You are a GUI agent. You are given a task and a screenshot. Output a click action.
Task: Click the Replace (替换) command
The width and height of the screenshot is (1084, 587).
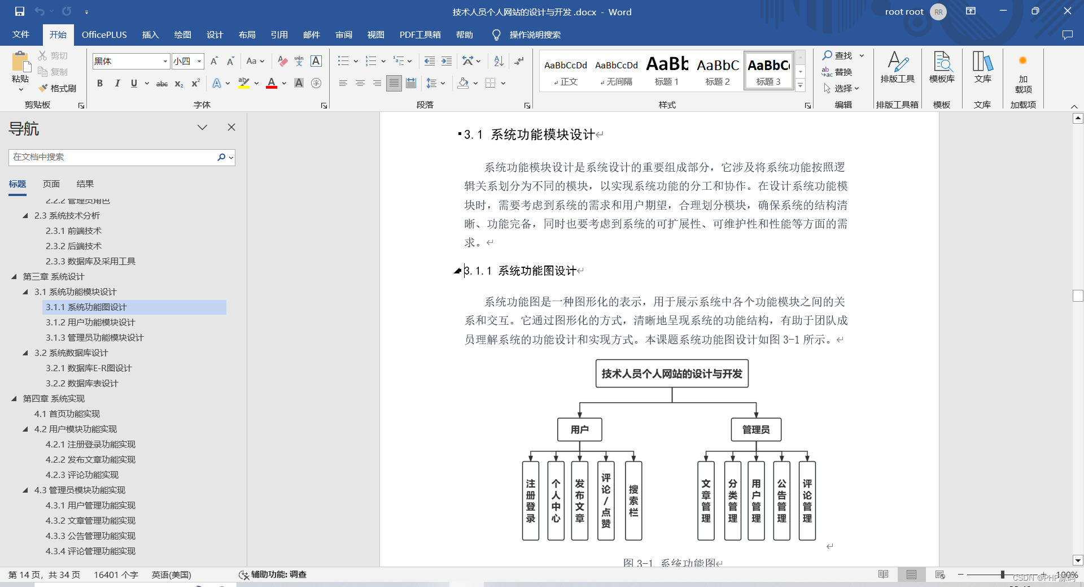(837, 72)
